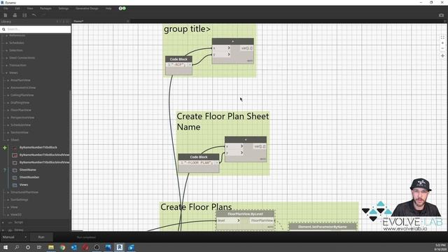Click the Task View taskbar icon
Image resolution: width=448 pixels, height=252 pixels.
(39, 247)
